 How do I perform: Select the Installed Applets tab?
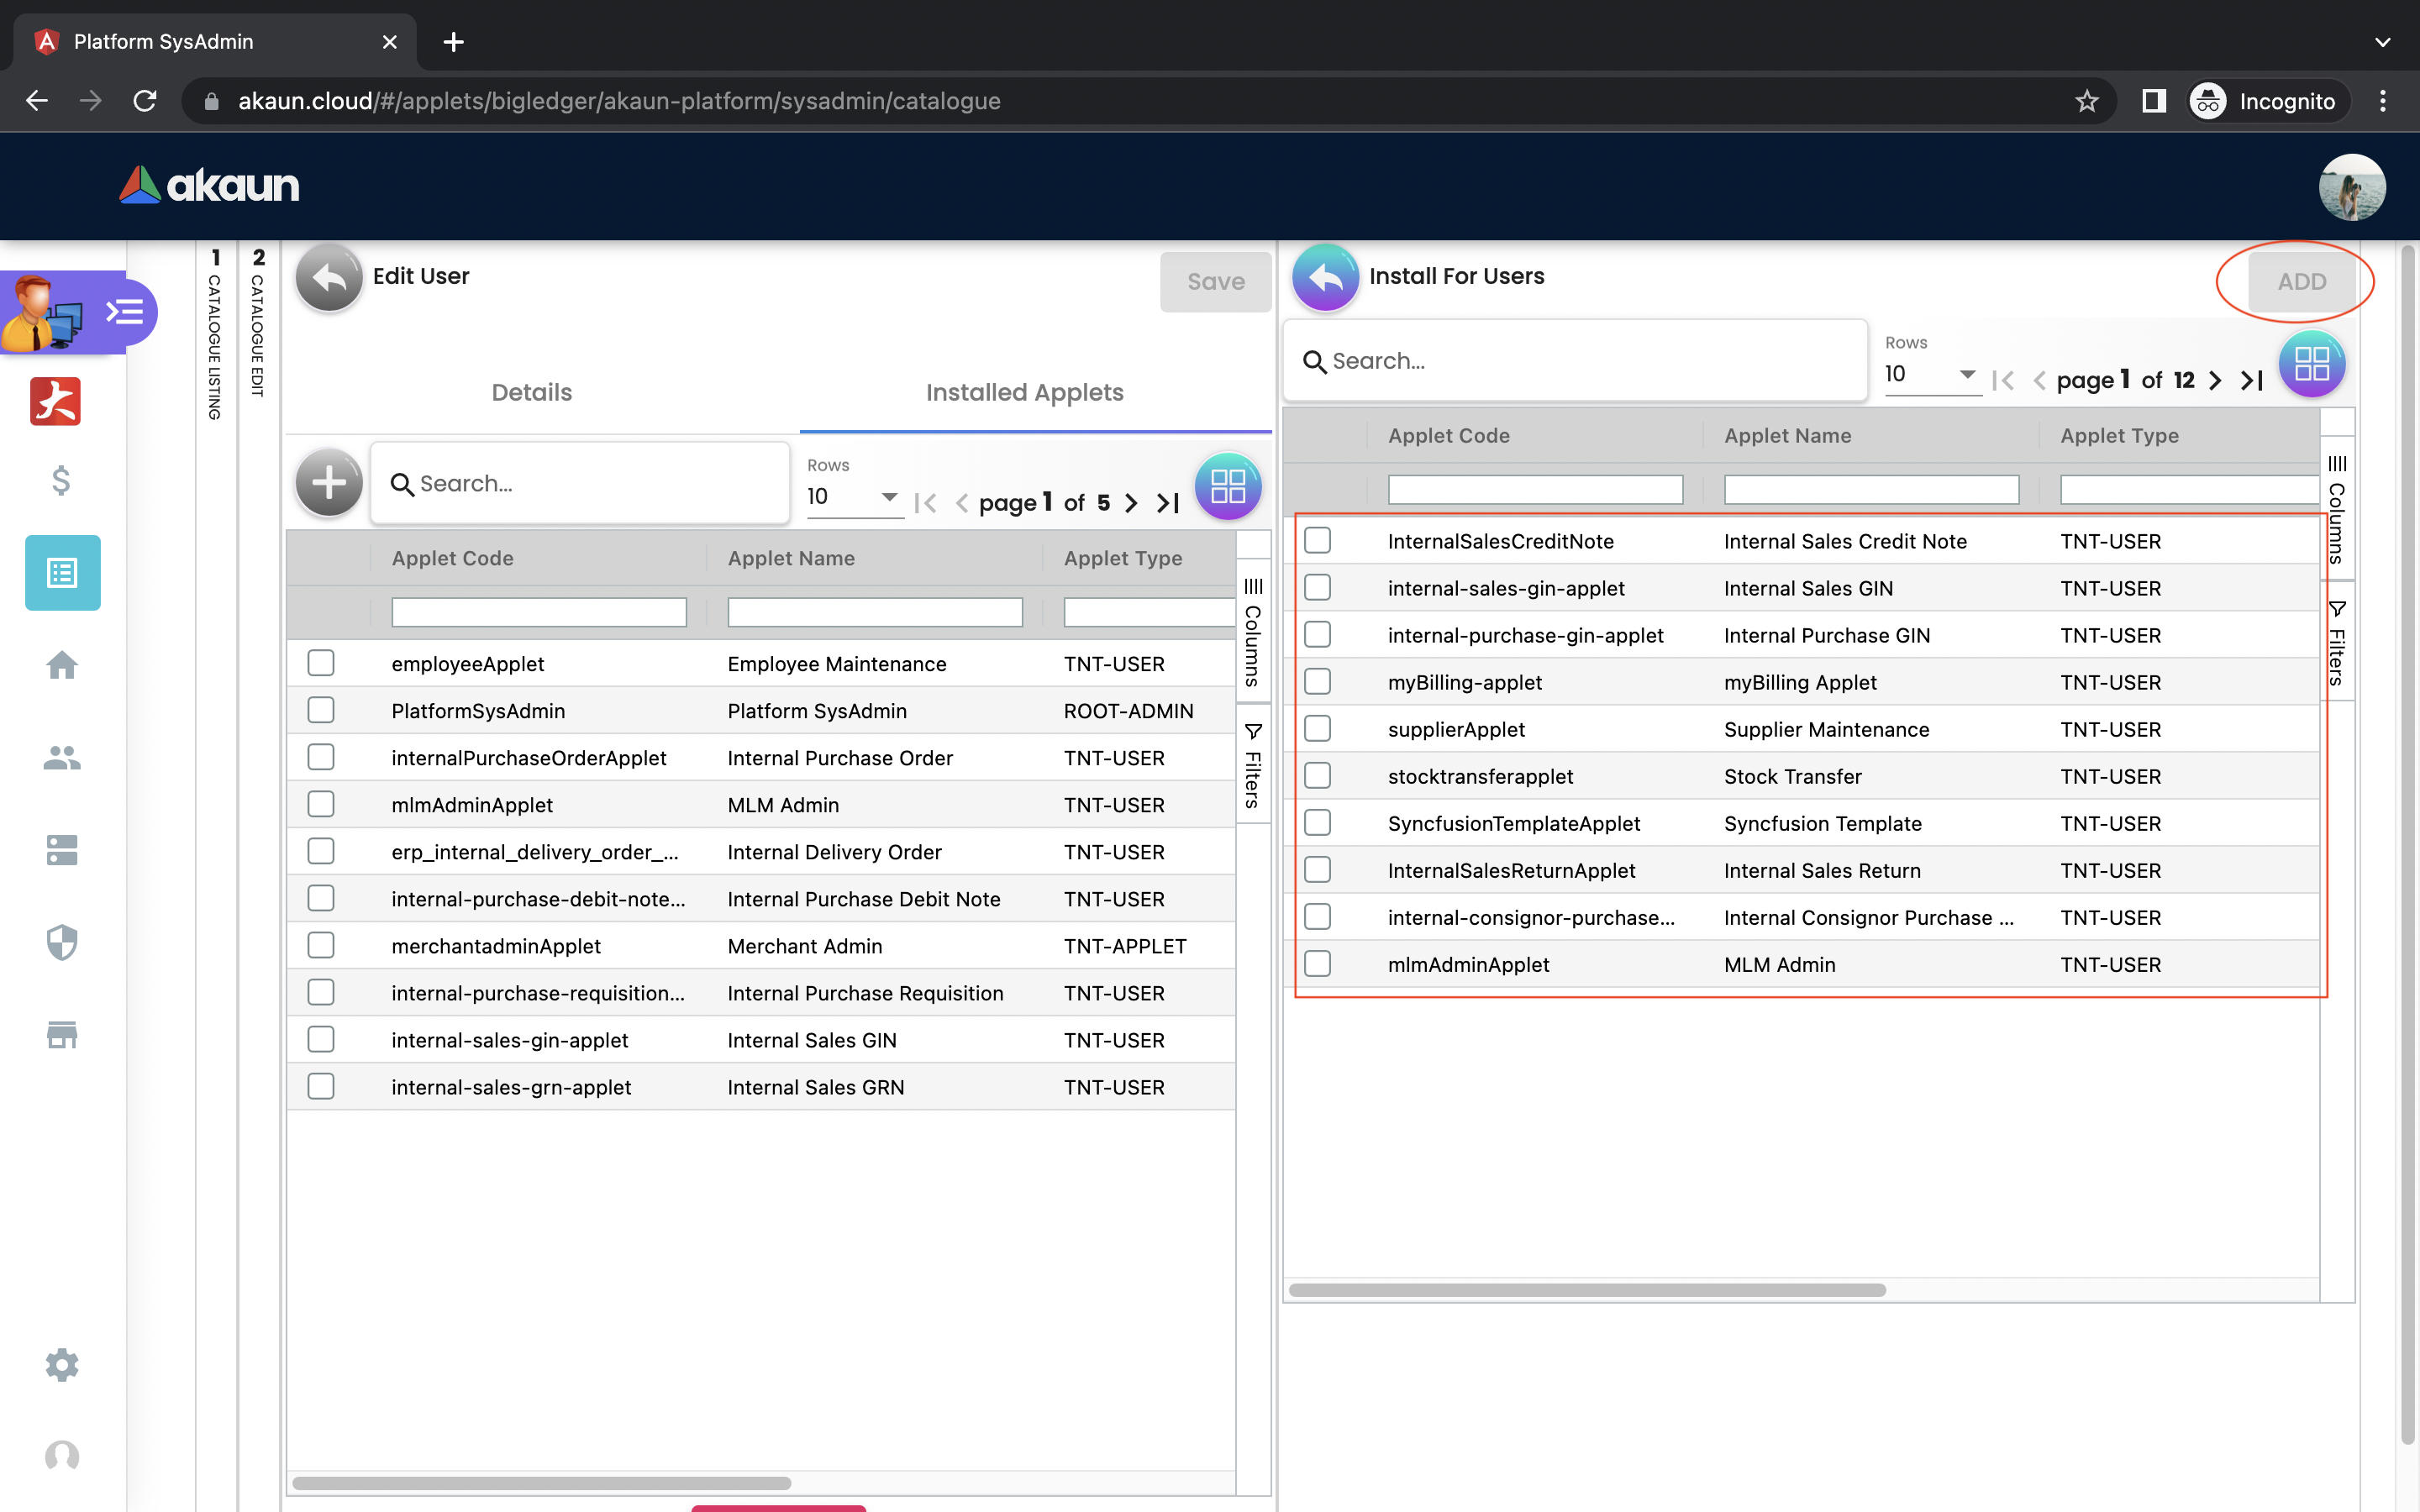1024,392
